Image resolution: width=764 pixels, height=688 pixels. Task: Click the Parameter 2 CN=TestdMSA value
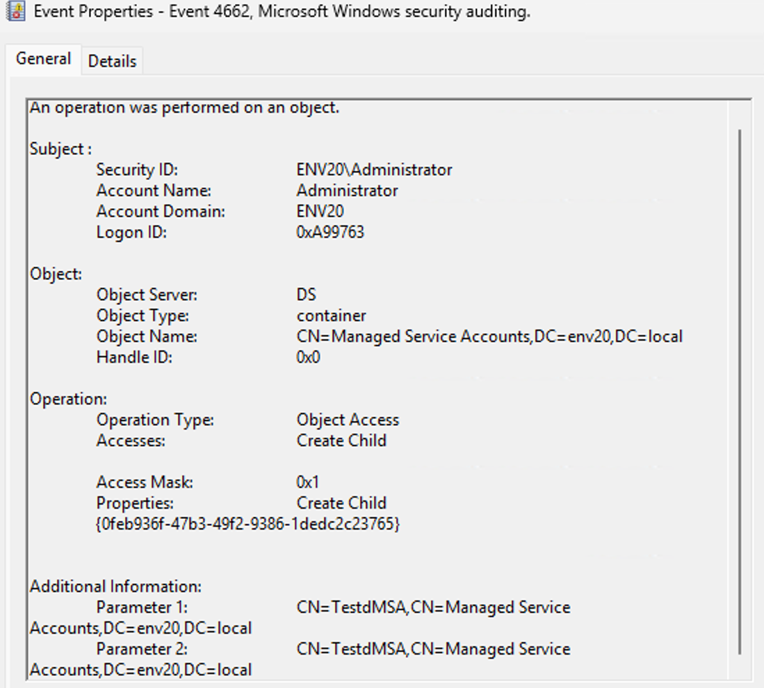(433, 650)
